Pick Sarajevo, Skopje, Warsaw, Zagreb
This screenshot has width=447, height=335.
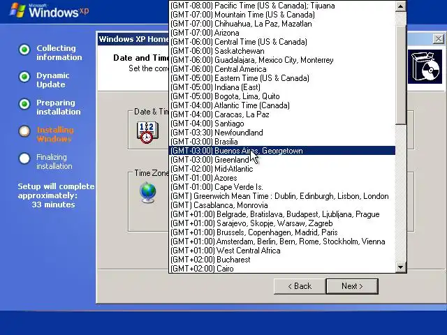pyautogui.click(x=282, y=223)
